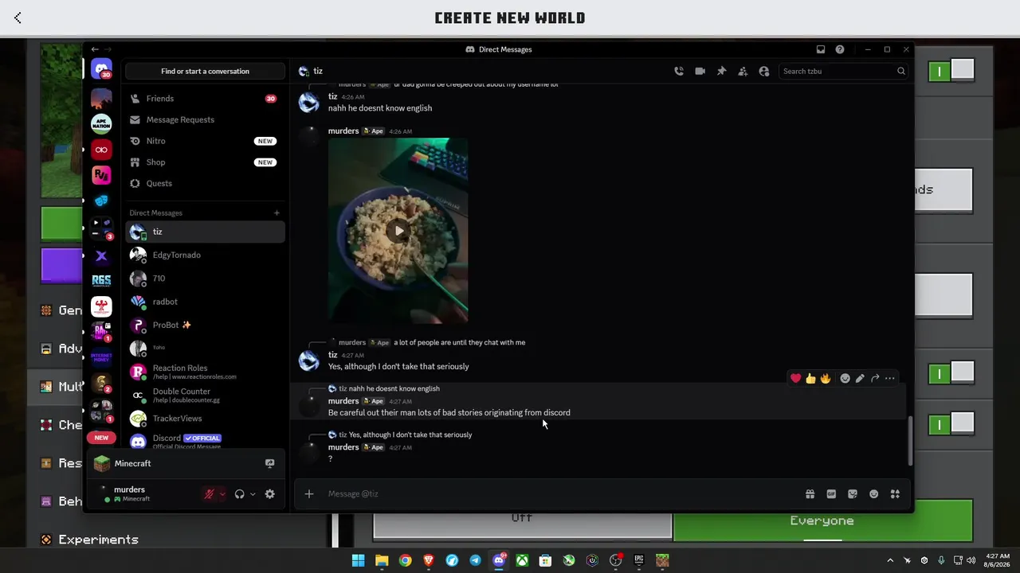Click Find or start a conversation
1020x573 pixels.
[205, 71]
